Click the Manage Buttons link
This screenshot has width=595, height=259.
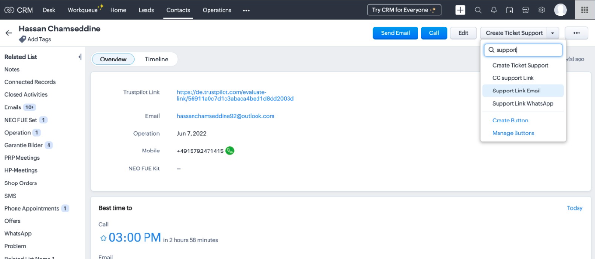[513, 133]
